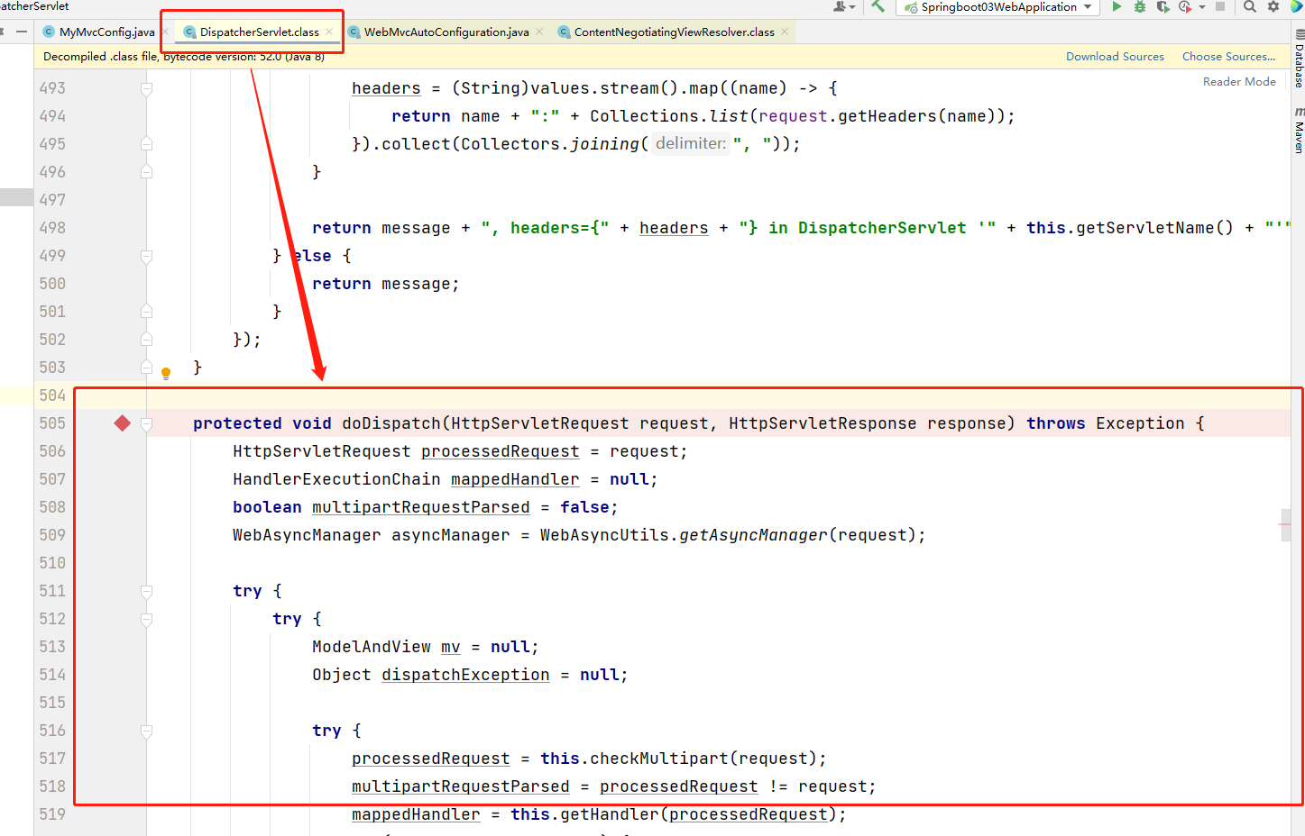Click the fold marker at line 503
The height and width of the screenshot is (836, 1305).
(x=146, y=368)
